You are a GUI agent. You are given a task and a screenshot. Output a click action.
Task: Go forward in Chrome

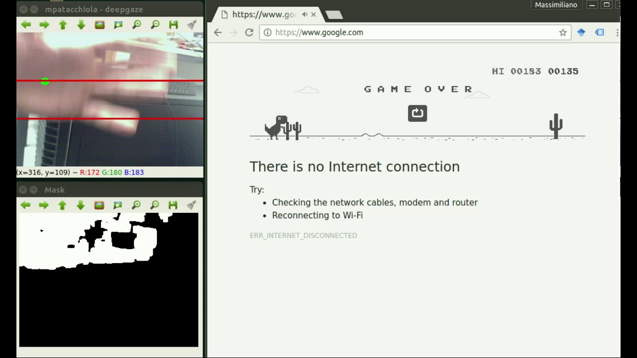click(x=233, y=32)
